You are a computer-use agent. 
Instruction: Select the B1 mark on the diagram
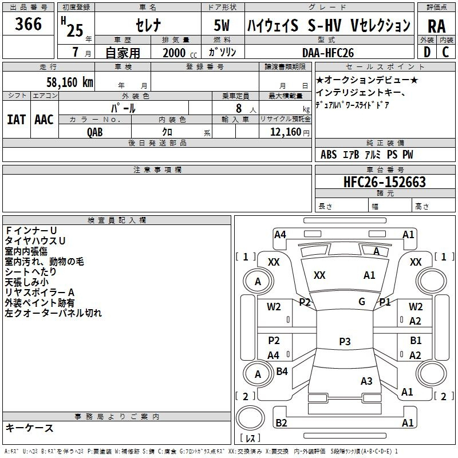[416, 340]
